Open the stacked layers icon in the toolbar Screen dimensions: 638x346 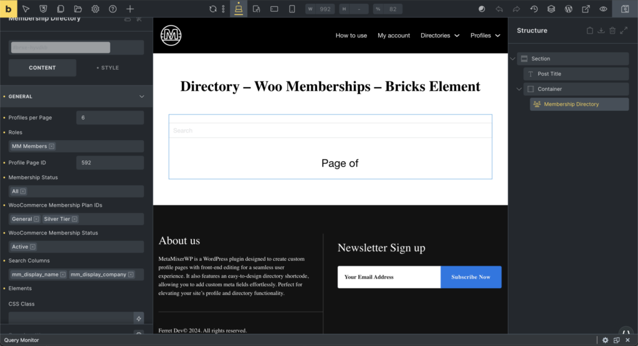(551, 9)
